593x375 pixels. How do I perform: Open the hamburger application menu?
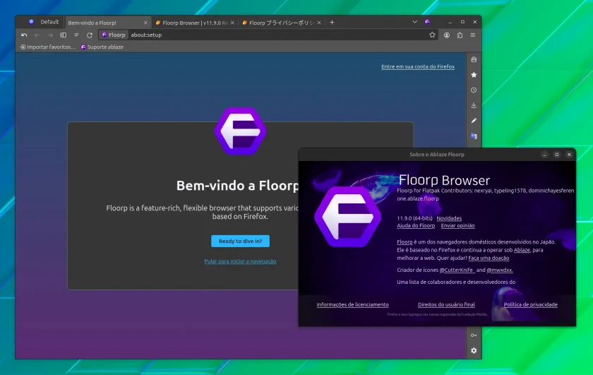473,35
